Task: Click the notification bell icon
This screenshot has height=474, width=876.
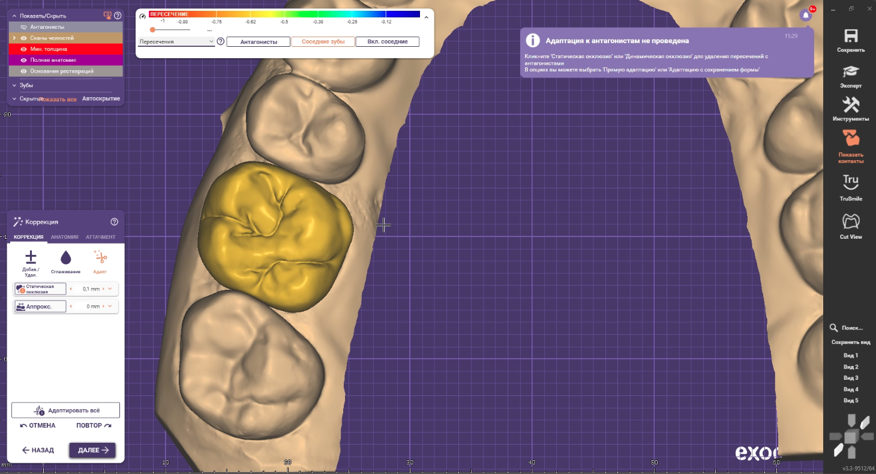Action: point(806,15)
